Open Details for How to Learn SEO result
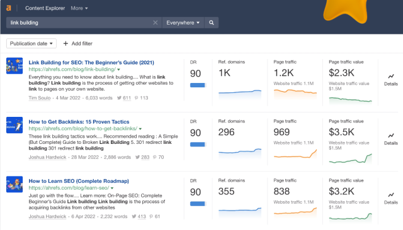The height and width of the screenshot is (230, 403). [x=390, y=199]
